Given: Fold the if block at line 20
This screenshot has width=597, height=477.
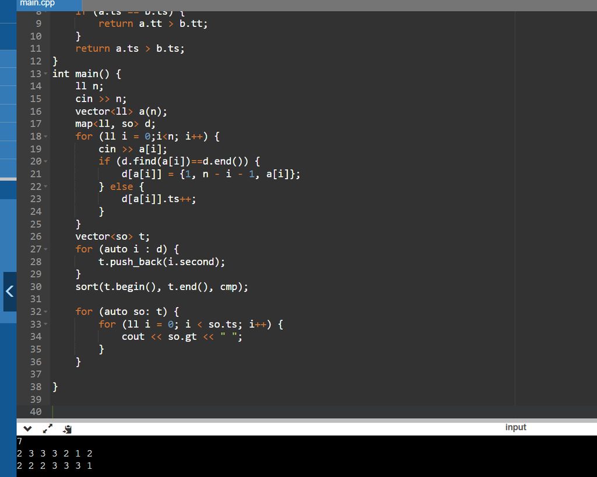Looking at the screenshot, I should tap(45, 161).
